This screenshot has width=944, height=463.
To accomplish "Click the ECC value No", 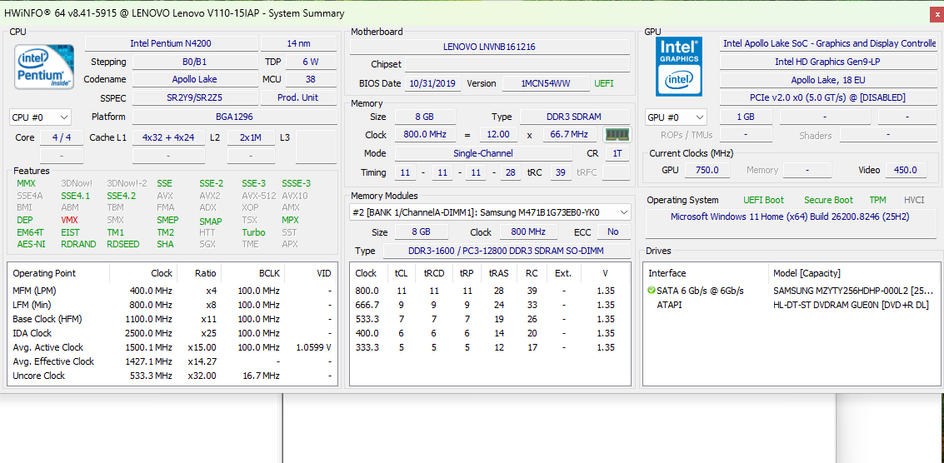I will (x=613, y=231).
